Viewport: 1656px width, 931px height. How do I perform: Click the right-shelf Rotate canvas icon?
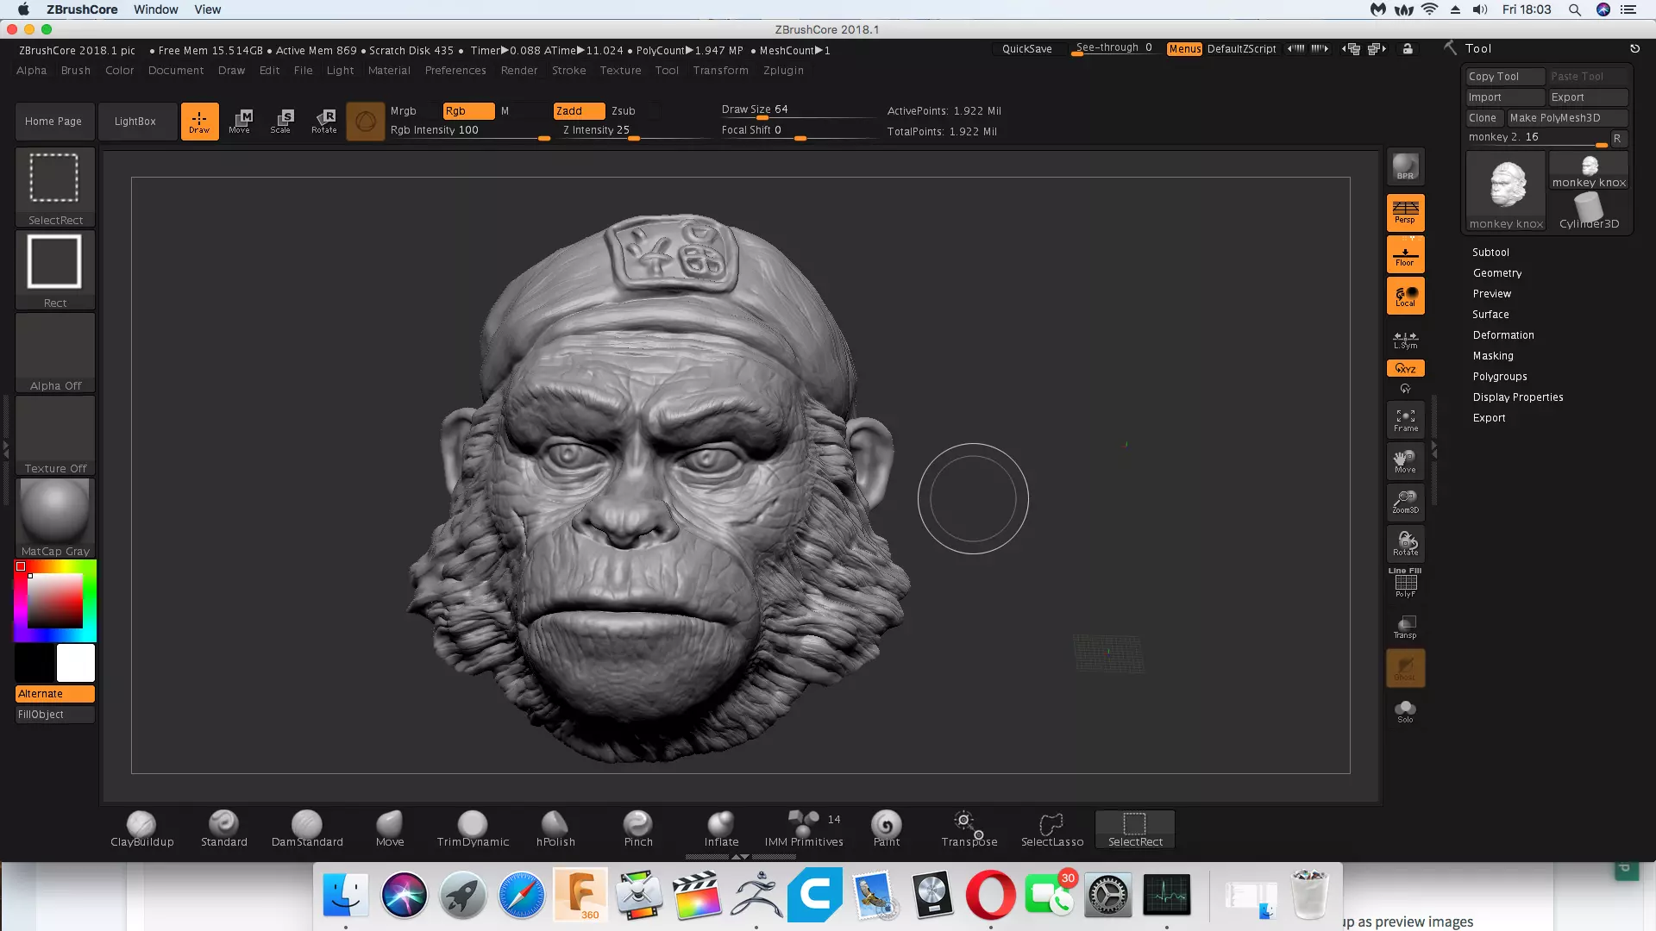click(1405, 543)
